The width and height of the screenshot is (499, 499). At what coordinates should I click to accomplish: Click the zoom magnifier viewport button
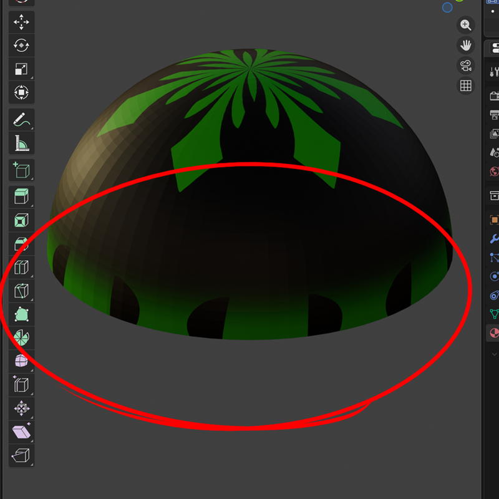(466, 25)
